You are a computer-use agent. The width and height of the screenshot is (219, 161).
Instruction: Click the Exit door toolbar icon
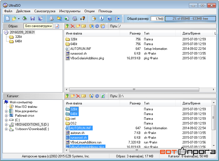117,19
